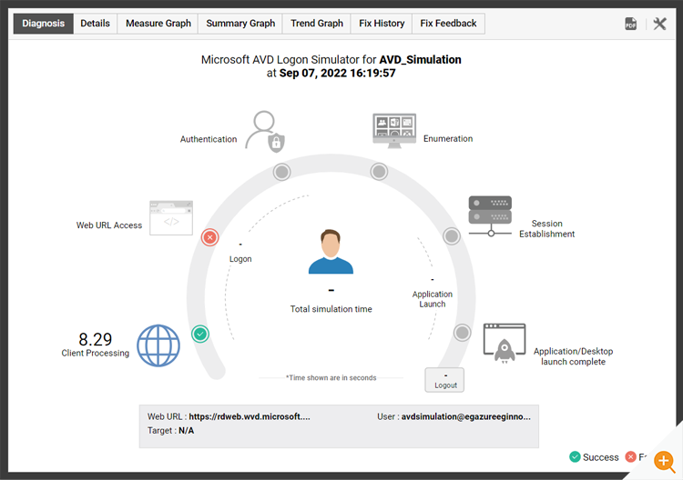This screenshot has width=683, height=480.
Task: Click the Web URL Access label
Action: click(x=109, y=225)
